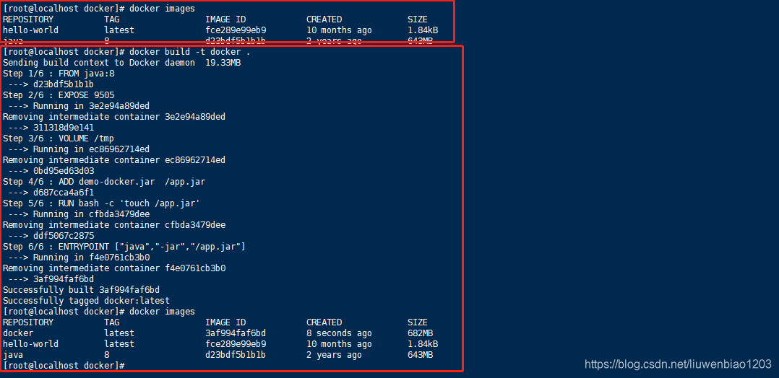The width and height of the screenshot is (779, 378).
Task: Click 'Successfully built 3af994faf6bd' message
Action: tap(81, 290)
